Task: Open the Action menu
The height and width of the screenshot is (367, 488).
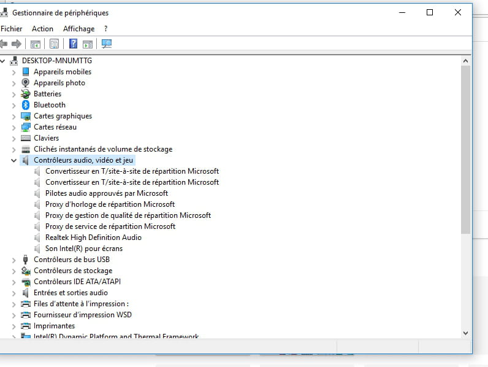Action: pos(42,29)
